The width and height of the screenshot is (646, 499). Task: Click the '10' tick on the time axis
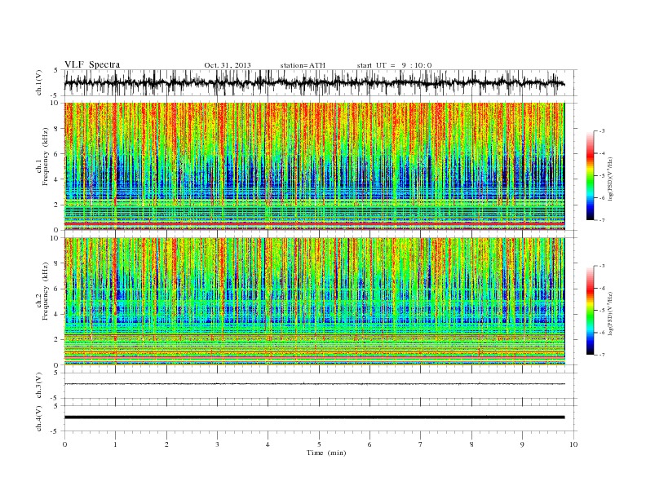point(573,444)
